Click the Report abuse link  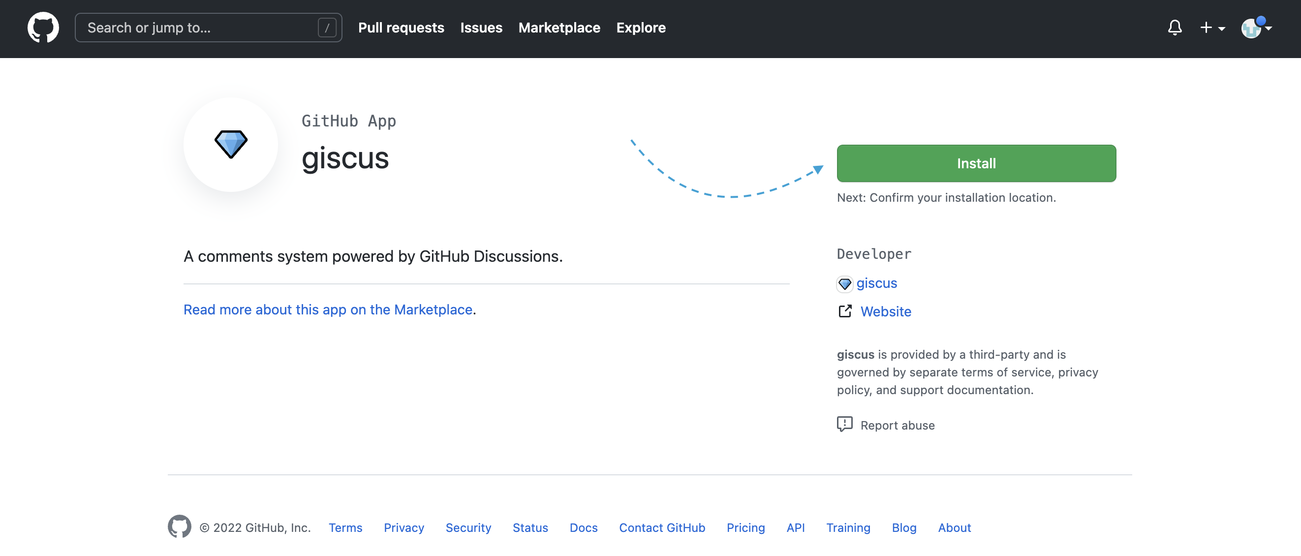click(x=898, y=425)
